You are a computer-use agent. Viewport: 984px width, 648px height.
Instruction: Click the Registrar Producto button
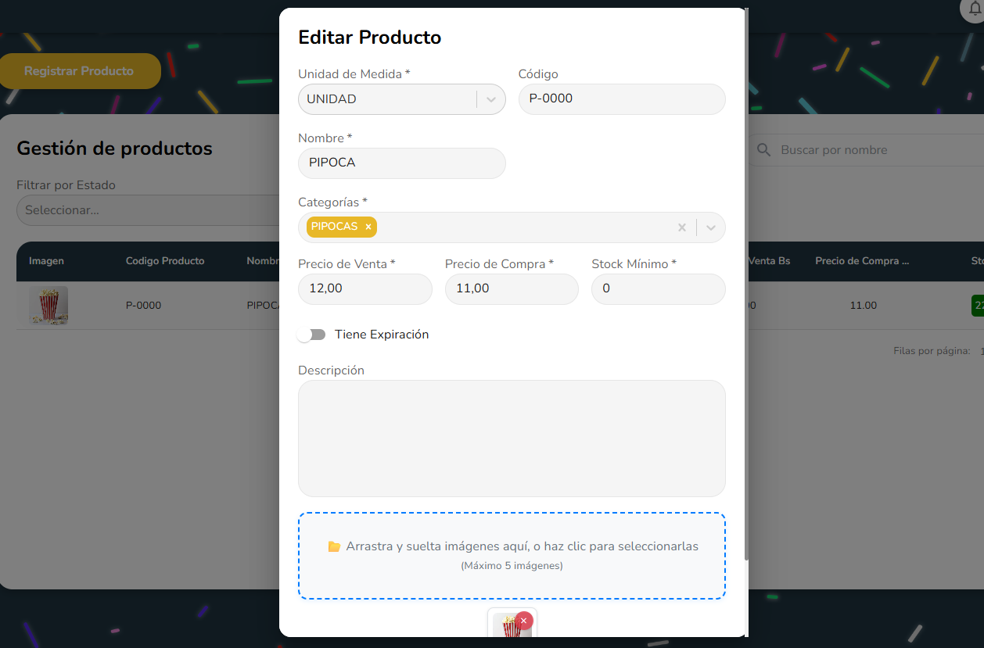79,71
